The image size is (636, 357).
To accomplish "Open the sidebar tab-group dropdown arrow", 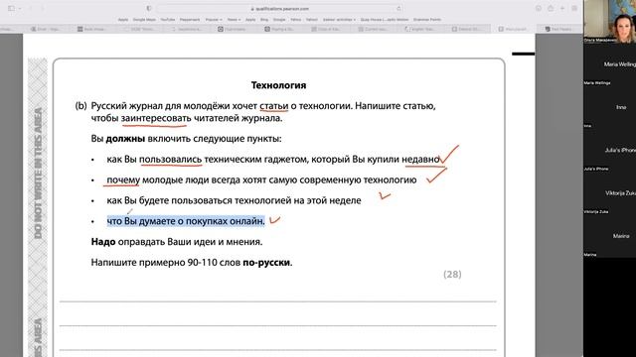I will pos(20,8).
